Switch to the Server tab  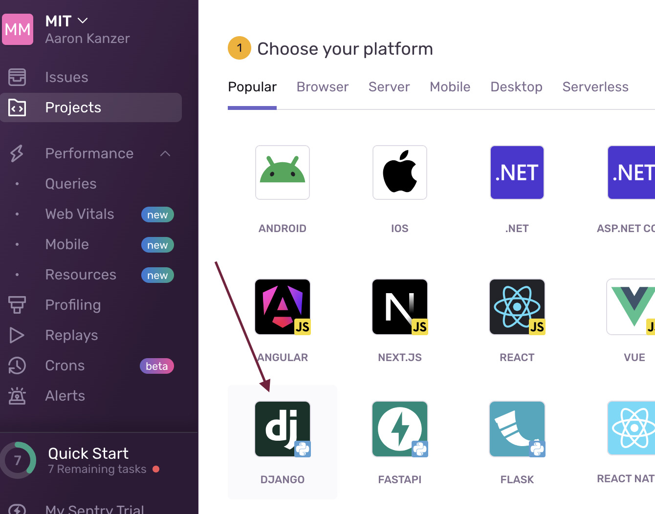pos(389,87)
